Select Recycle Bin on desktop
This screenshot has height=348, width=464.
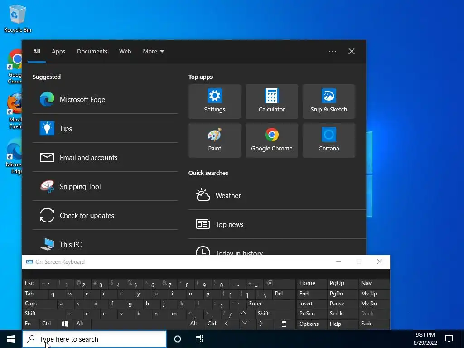(18, 19)
